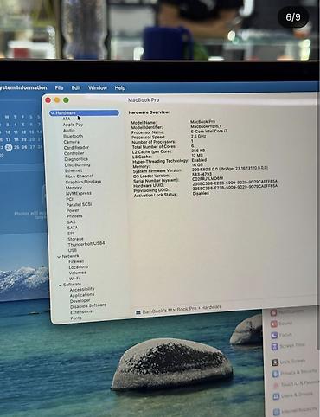Open the Window menu
This screenshot has width=320, height=417.
98,87
